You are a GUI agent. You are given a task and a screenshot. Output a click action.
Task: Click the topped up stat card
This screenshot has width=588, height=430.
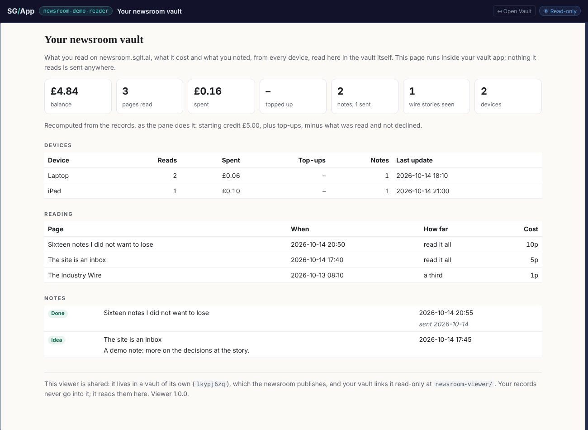coord(293,96)
